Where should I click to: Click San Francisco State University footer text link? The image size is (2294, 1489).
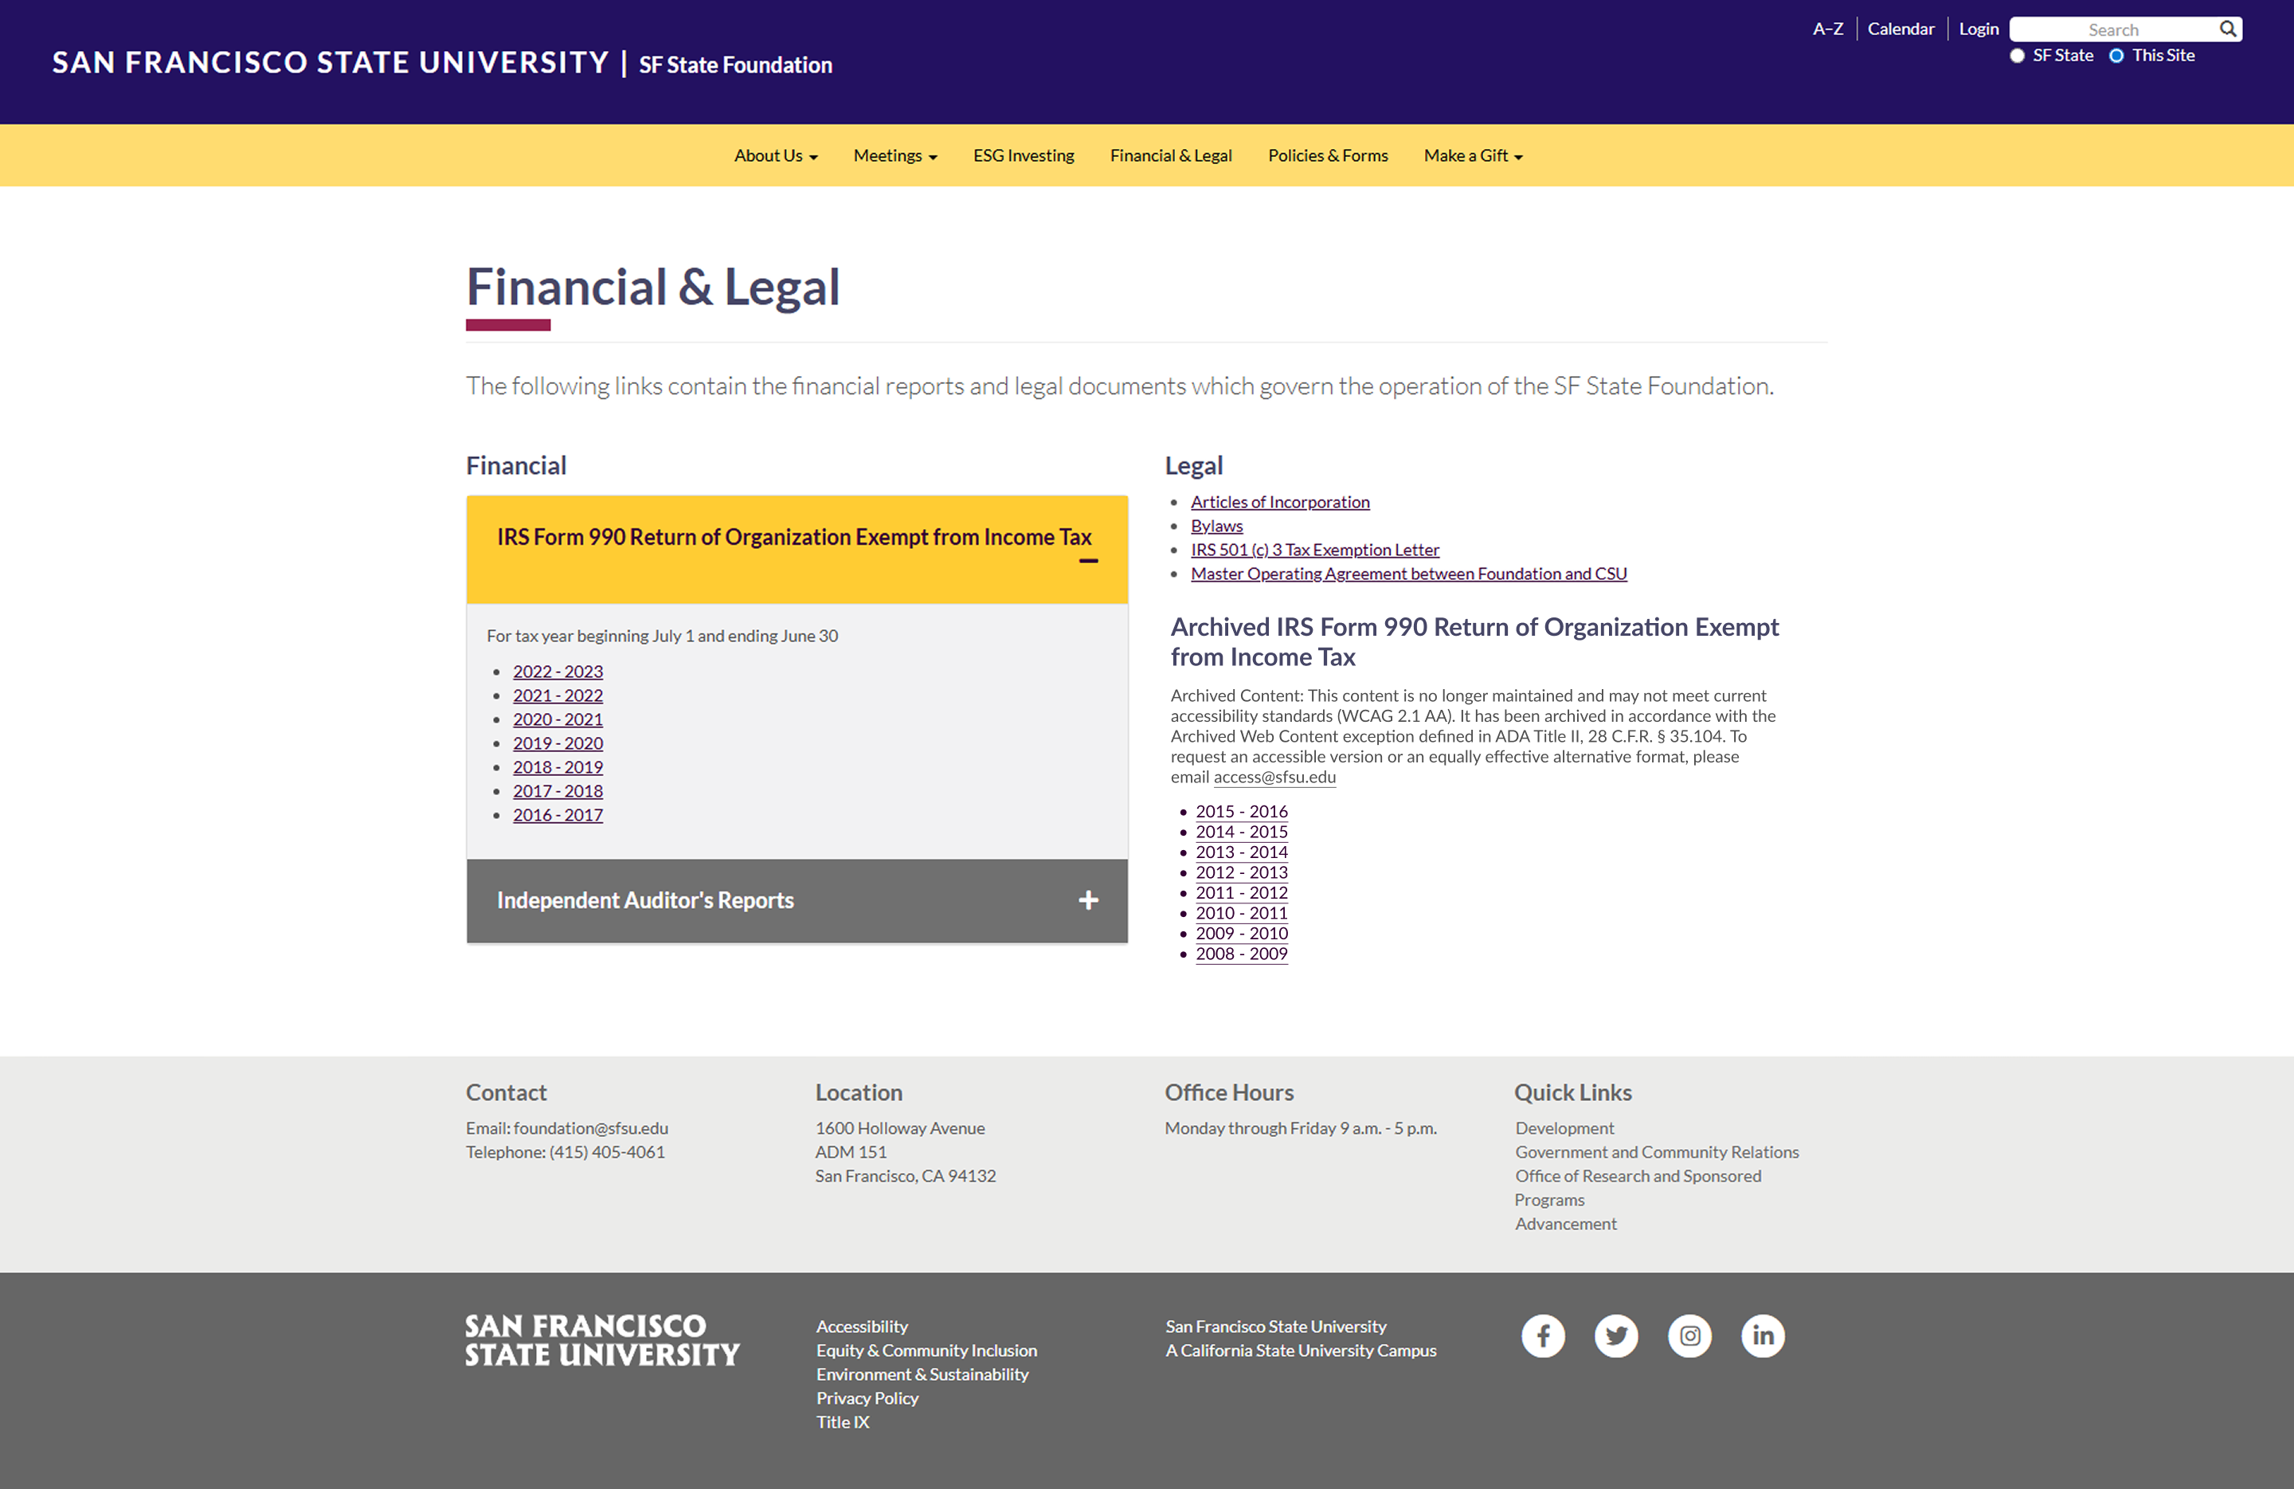pos(1275,1327)
